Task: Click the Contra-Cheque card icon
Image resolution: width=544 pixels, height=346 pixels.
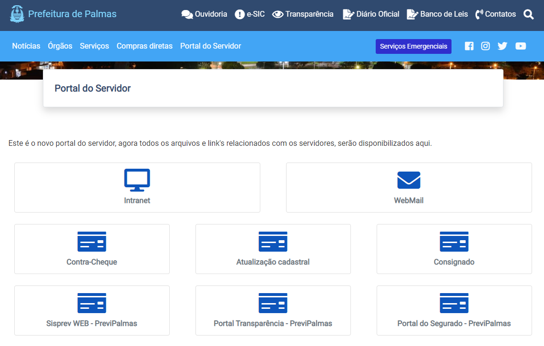Action: [92, 241]
